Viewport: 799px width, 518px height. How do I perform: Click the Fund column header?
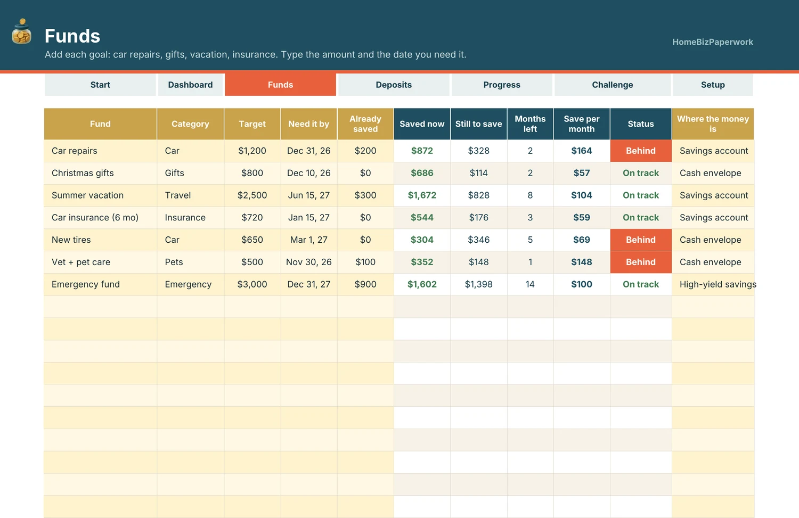tap(100, 124)
